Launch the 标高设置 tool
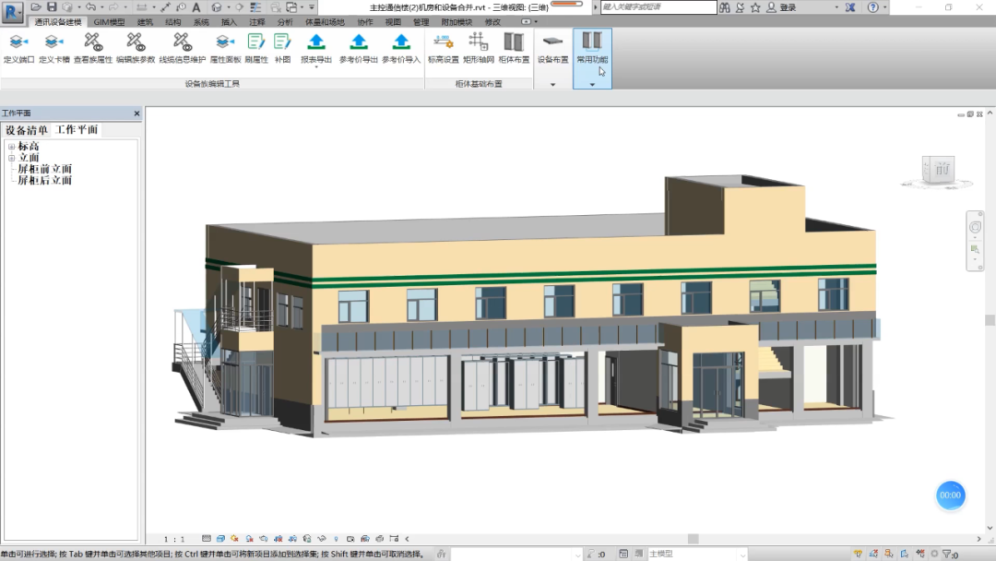996x561 pixels. tap(443, 43)
